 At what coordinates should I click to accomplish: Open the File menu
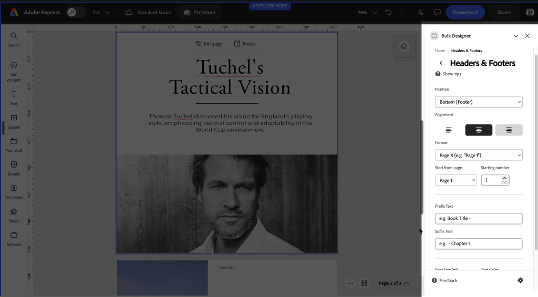(x=101, y=13)
